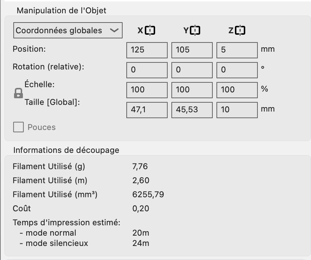Image resolution: width=311 pixels, height=260 pixels.
Task: Click the Position Z field
Action: 237,50
